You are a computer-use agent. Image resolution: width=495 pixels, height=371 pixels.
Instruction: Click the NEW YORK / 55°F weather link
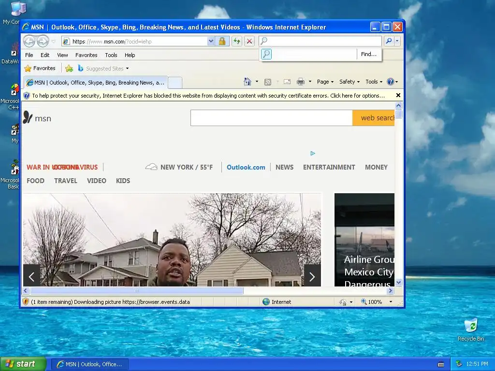click(179, 167)
